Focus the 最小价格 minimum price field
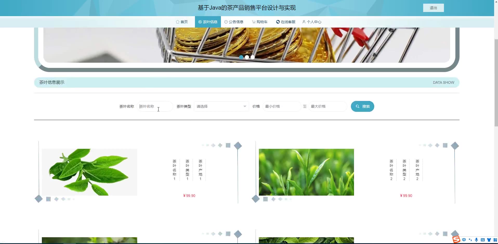The height and width of the screenshot is (244, 498). coord(282,106)
